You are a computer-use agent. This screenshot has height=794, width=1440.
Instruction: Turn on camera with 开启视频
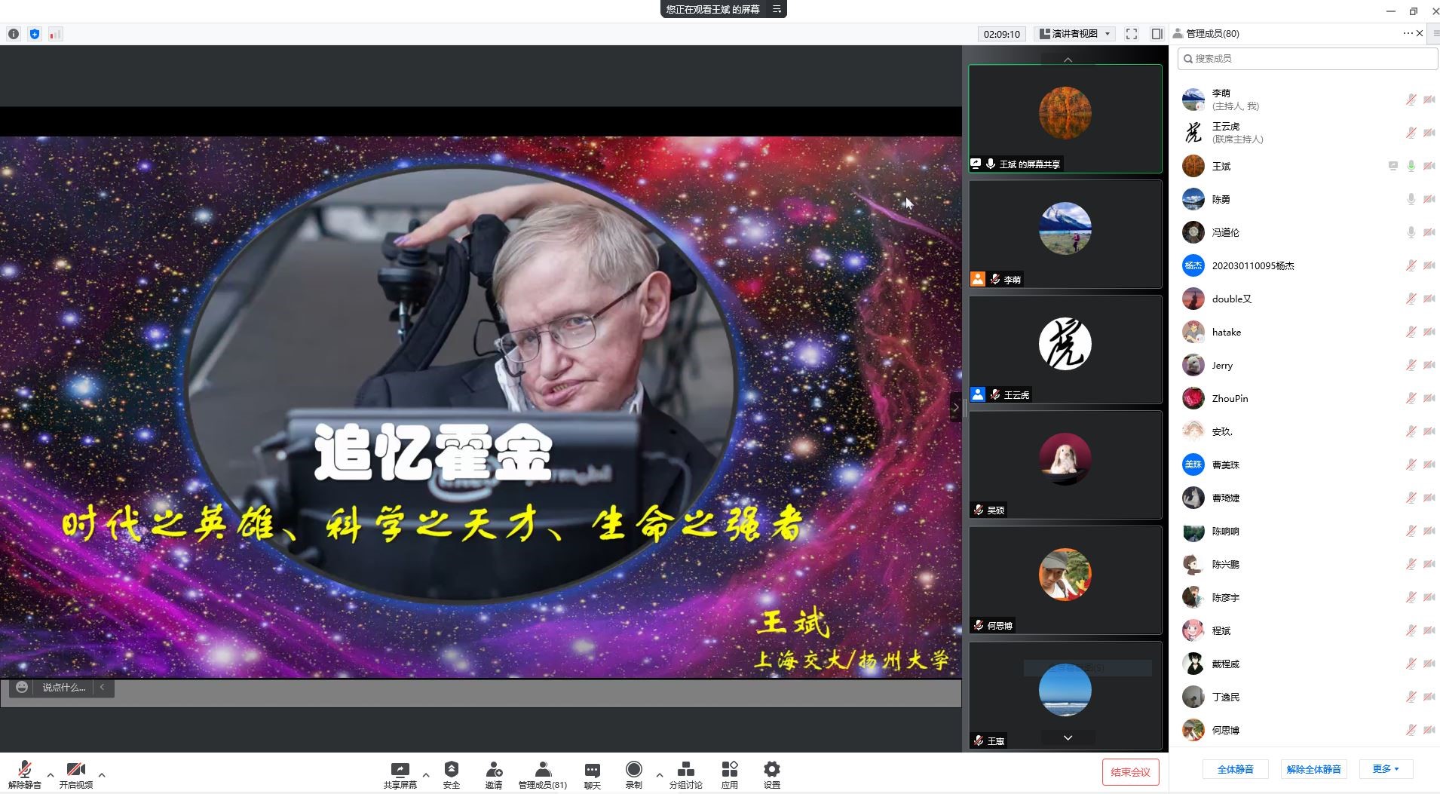[x=75, y=770]
